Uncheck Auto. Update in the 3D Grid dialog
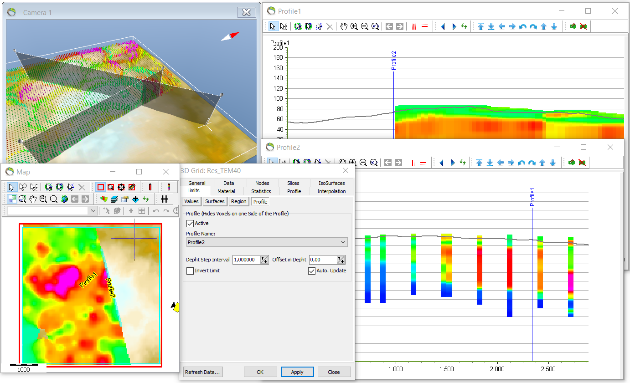630x383 pixels. (312, 271)
